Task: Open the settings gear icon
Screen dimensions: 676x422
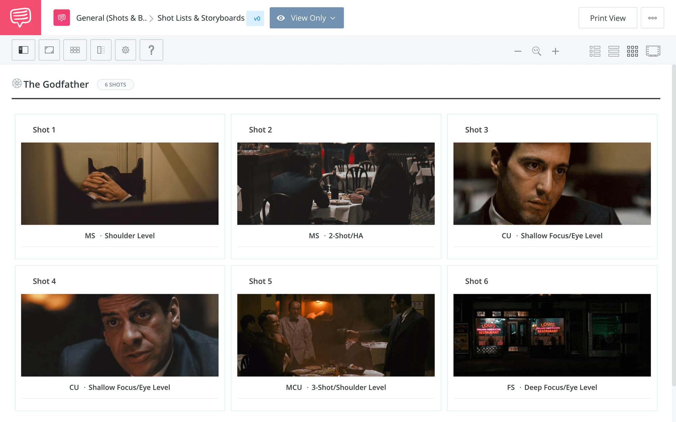Action: pyautogui.click(x=125, y=50)
